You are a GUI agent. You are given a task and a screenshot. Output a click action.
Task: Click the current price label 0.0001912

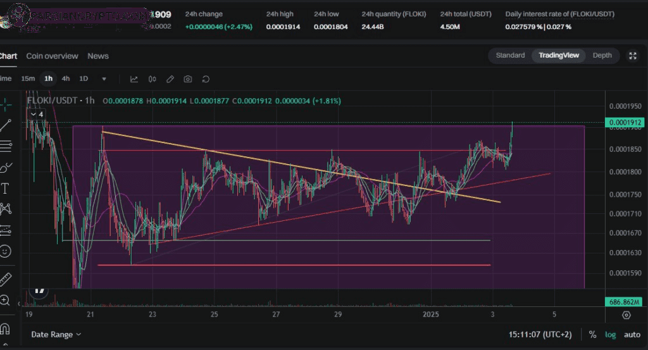click(x=625, y=122)
